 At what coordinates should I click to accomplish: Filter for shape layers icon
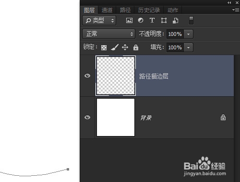click(x=164, y=21)
